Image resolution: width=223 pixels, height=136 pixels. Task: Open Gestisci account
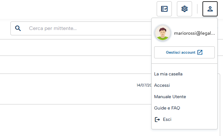pyautogui.click(x=184, y=52)
